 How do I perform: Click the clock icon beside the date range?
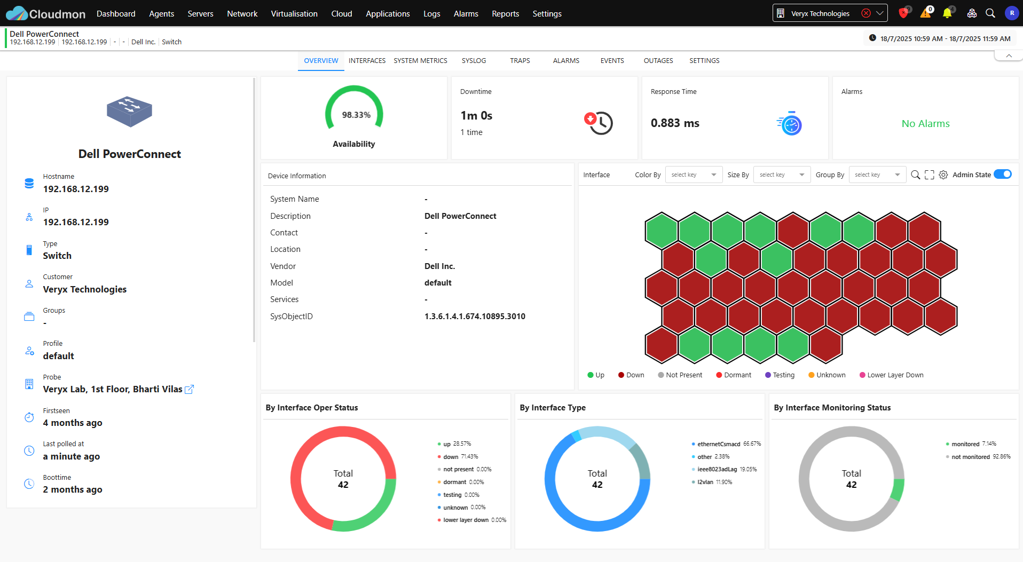click(x=872, y=38)
